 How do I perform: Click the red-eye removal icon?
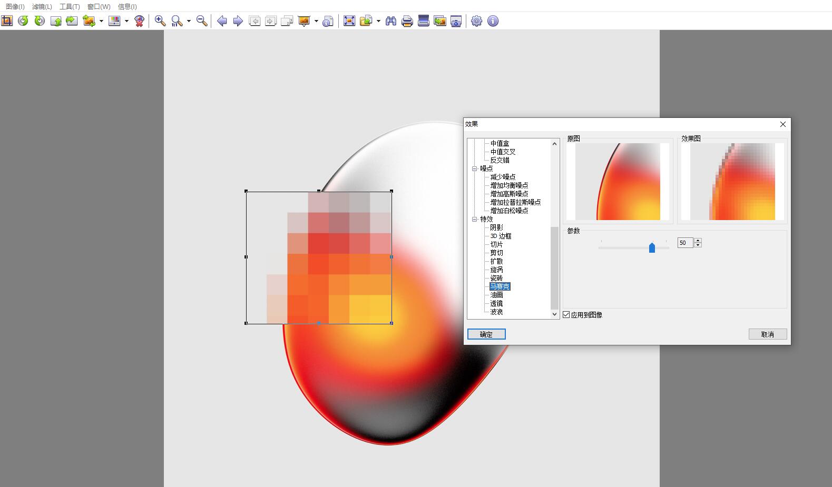pos(139,21)
